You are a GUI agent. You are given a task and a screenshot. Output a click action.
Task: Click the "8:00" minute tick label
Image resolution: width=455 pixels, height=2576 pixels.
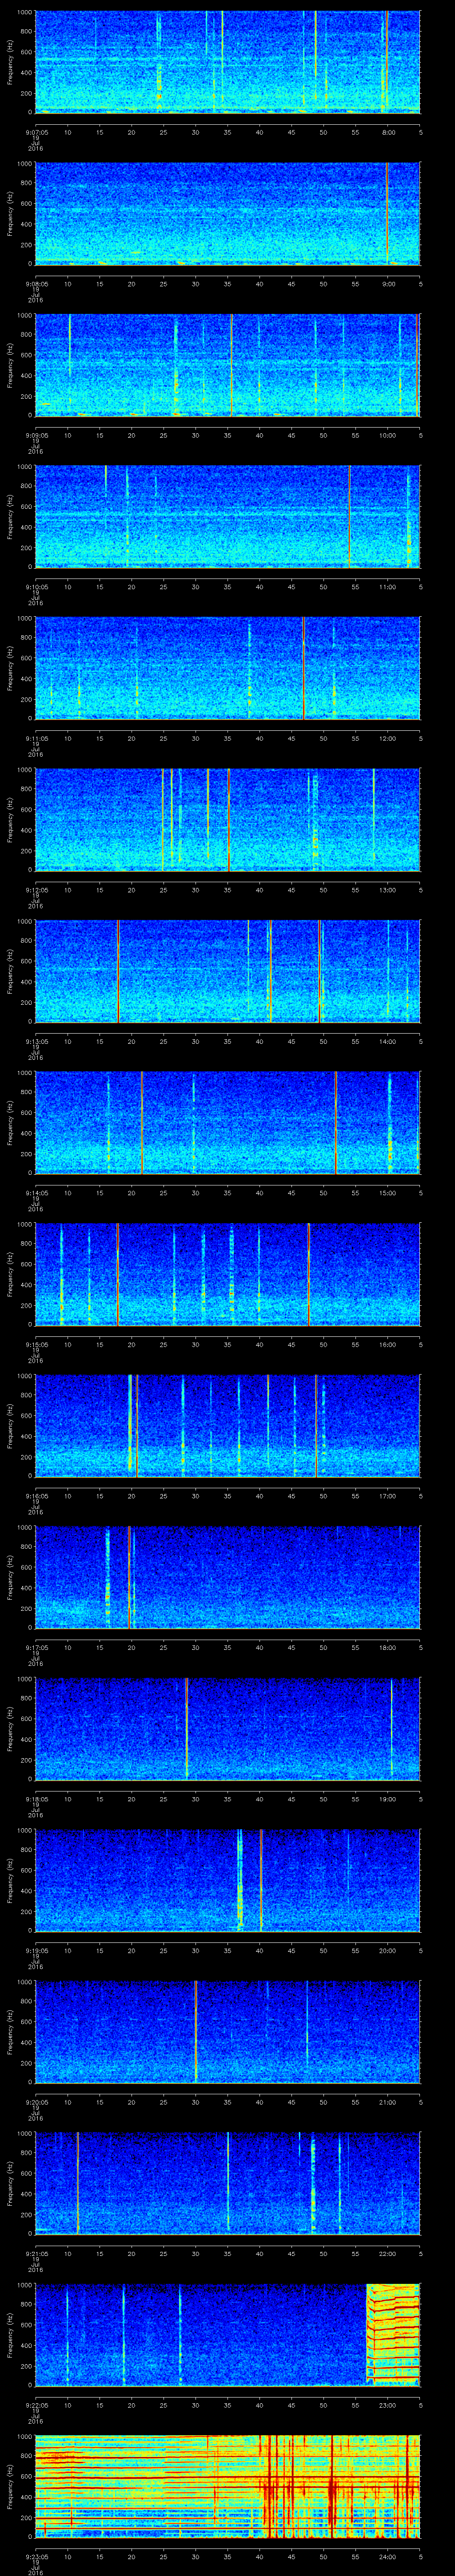point(388,132)
